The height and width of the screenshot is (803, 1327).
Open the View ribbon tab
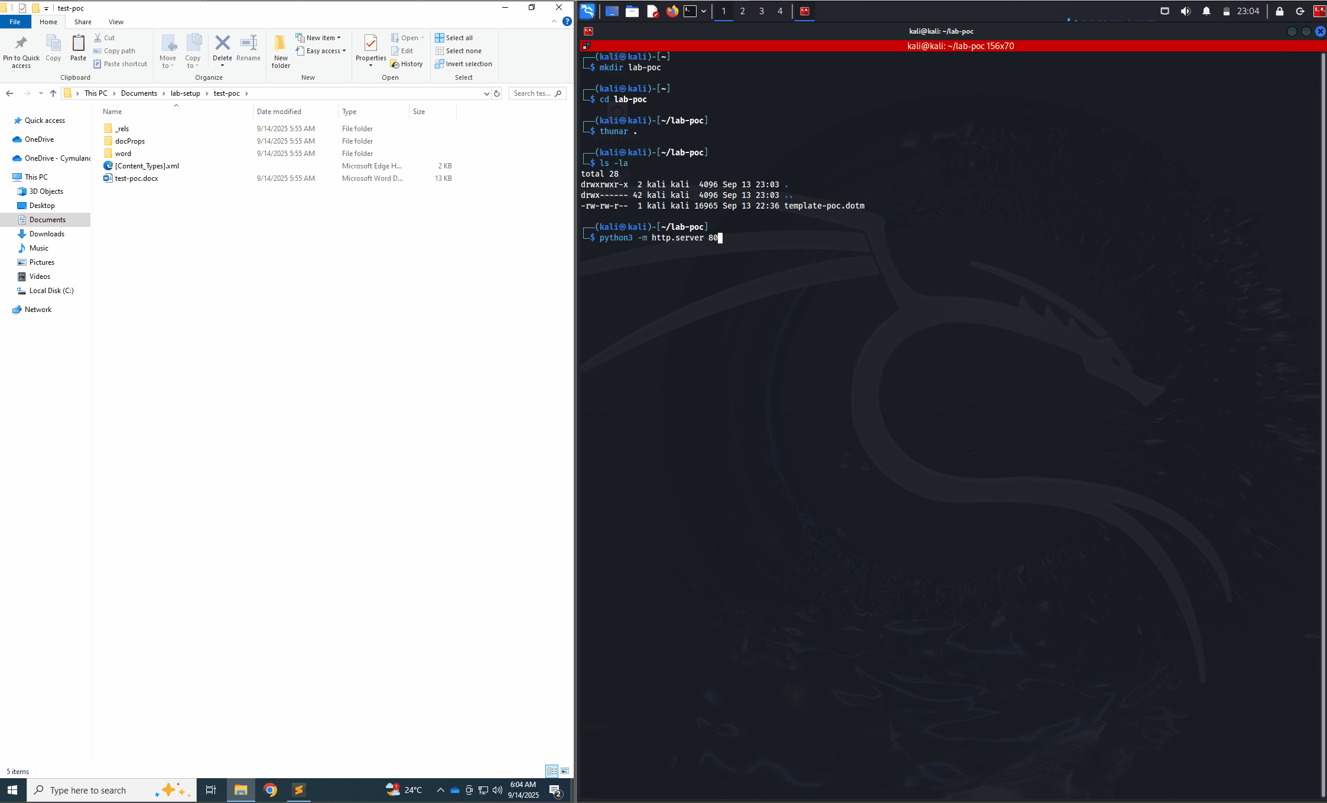[116, 22]
